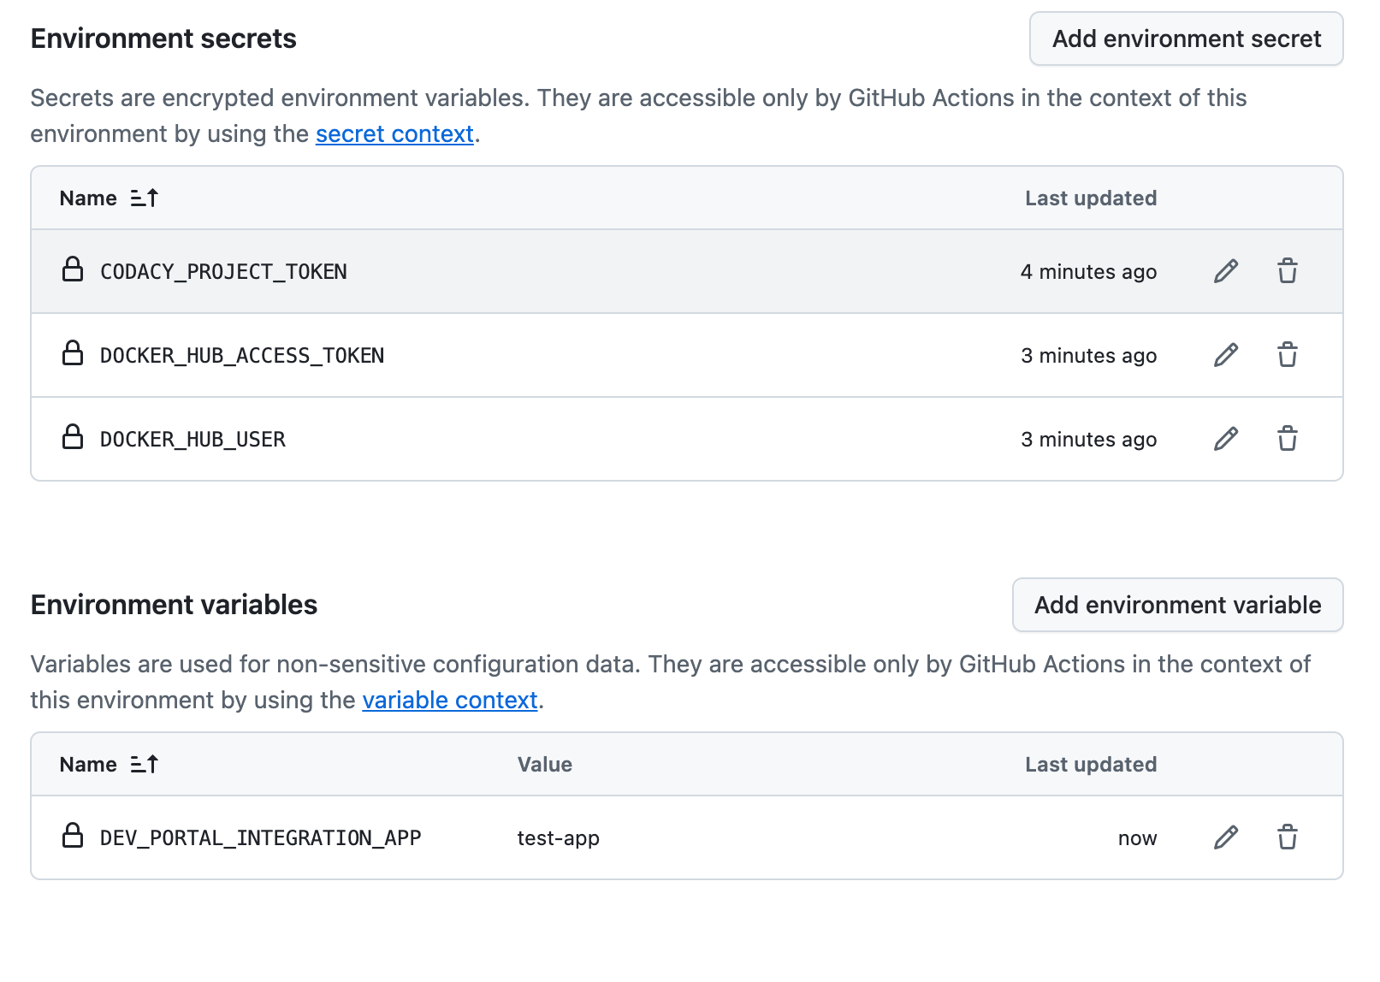
Task: Click the test-app variable value
Action: pyautogui.click(x=558, y=838)
